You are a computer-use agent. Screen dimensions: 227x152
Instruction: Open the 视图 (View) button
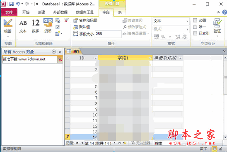(8, 28)
